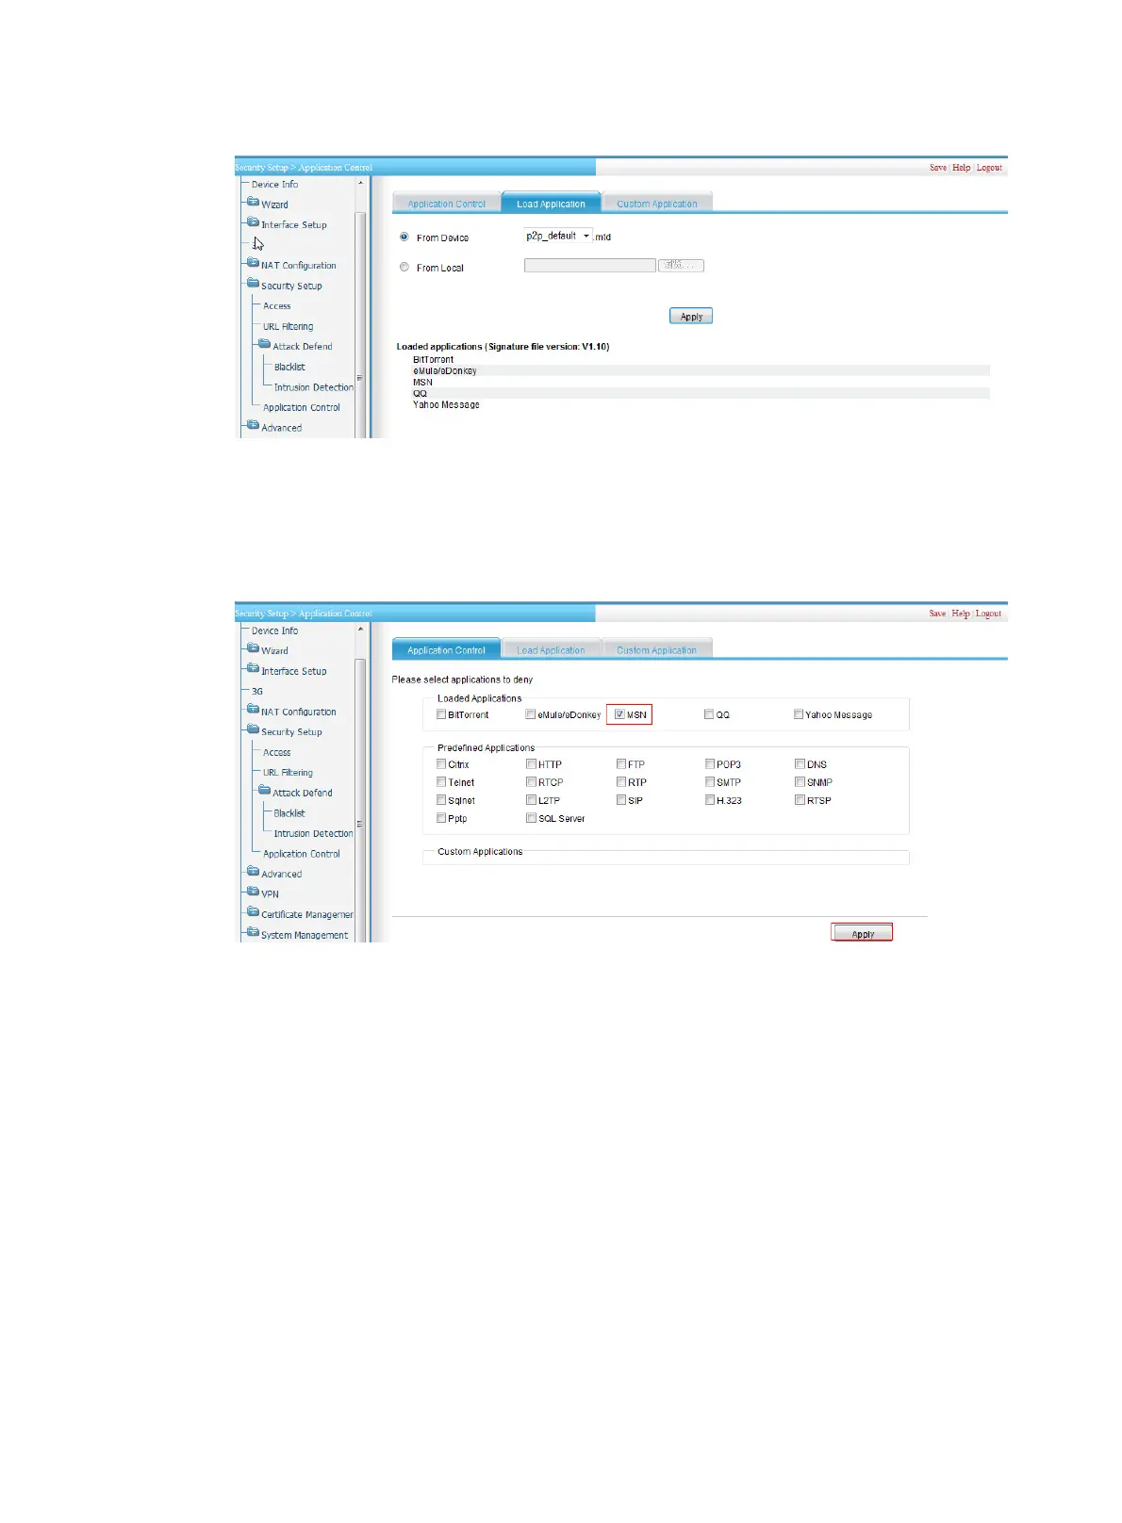1122x1523 pixels.
Task: Tick the BitTorrent checkbox
Action: click(441, 714)
